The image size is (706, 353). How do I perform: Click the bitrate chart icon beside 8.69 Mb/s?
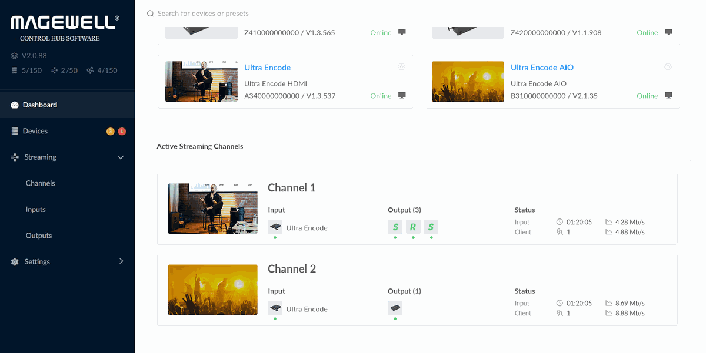pos(609,303)
